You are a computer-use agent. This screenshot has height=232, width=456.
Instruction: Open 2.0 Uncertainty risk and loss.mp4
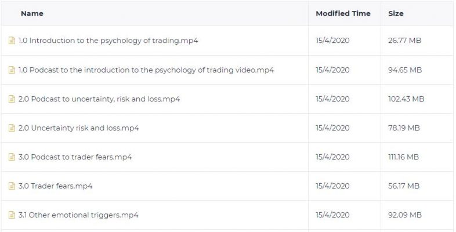78,128
